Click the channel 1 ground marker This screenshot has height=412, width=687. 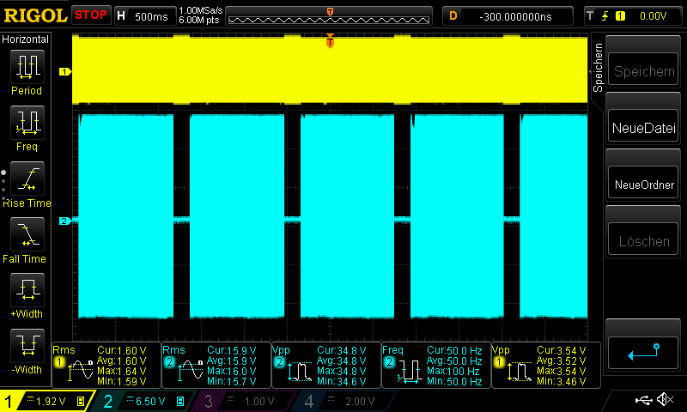pos(65,71)
